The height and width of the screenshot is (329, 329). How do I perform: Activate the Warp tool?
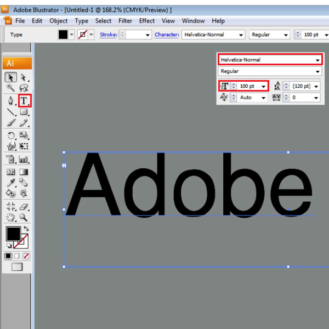coord(11,146)
